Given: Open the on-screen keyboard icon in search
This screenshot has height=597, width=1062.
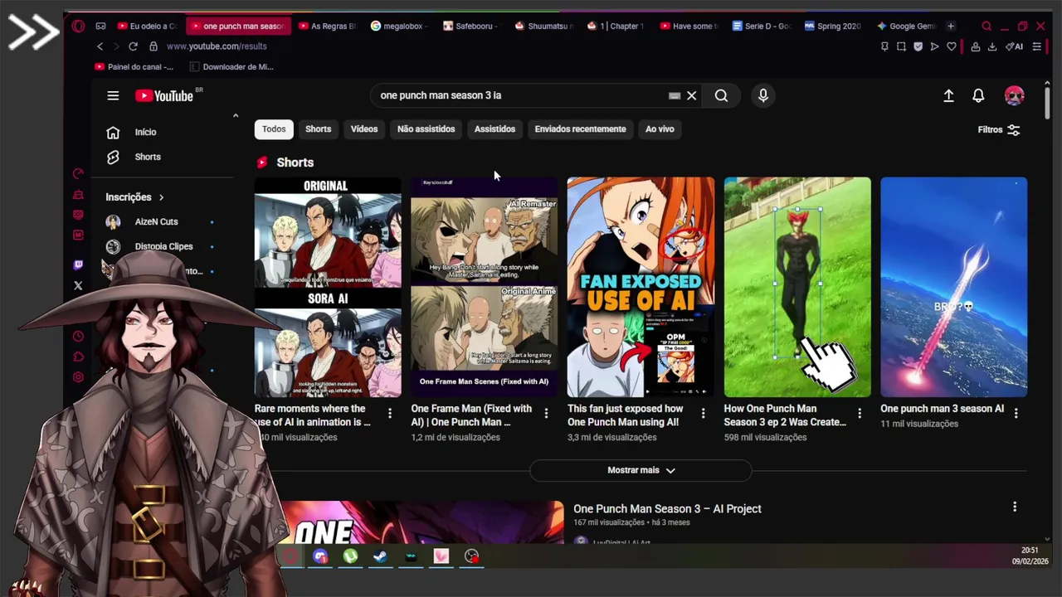Looking at the screenshot, I should point(675,95).
